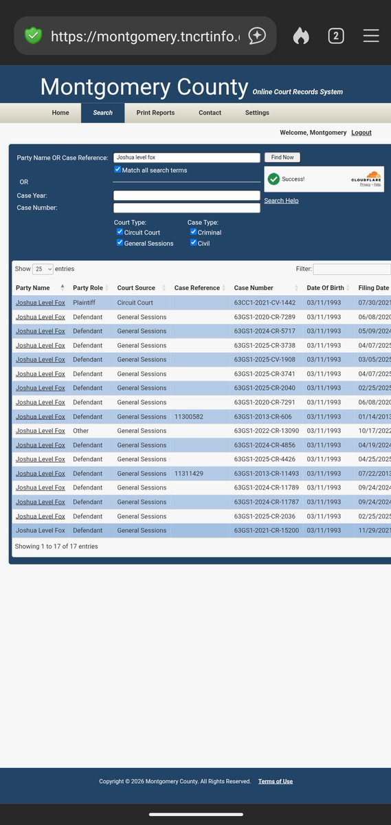
Task: Uncheck the General Sessions checkbox
Action: (x=120, y=243)
